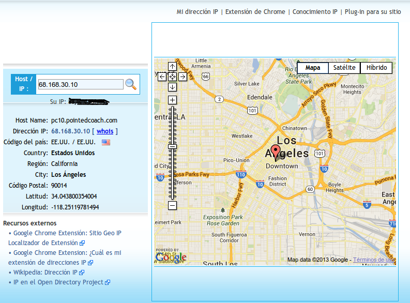Screen dimensions: 410x303
Task: Switch map to Mapa view
Action: click(313, 68)
